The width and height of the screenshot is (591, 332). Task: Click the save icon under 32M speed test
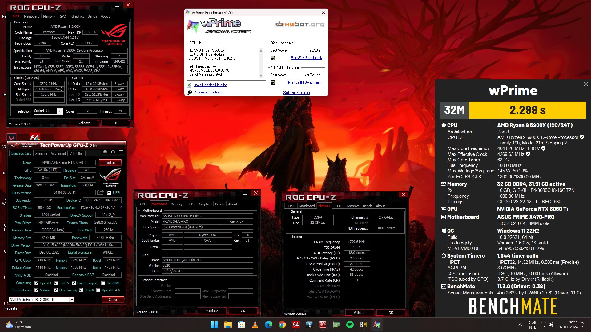(x=273, y=58)
